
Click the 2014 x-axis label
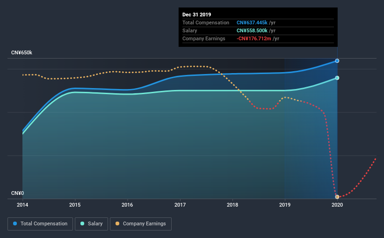pos(22,205)
